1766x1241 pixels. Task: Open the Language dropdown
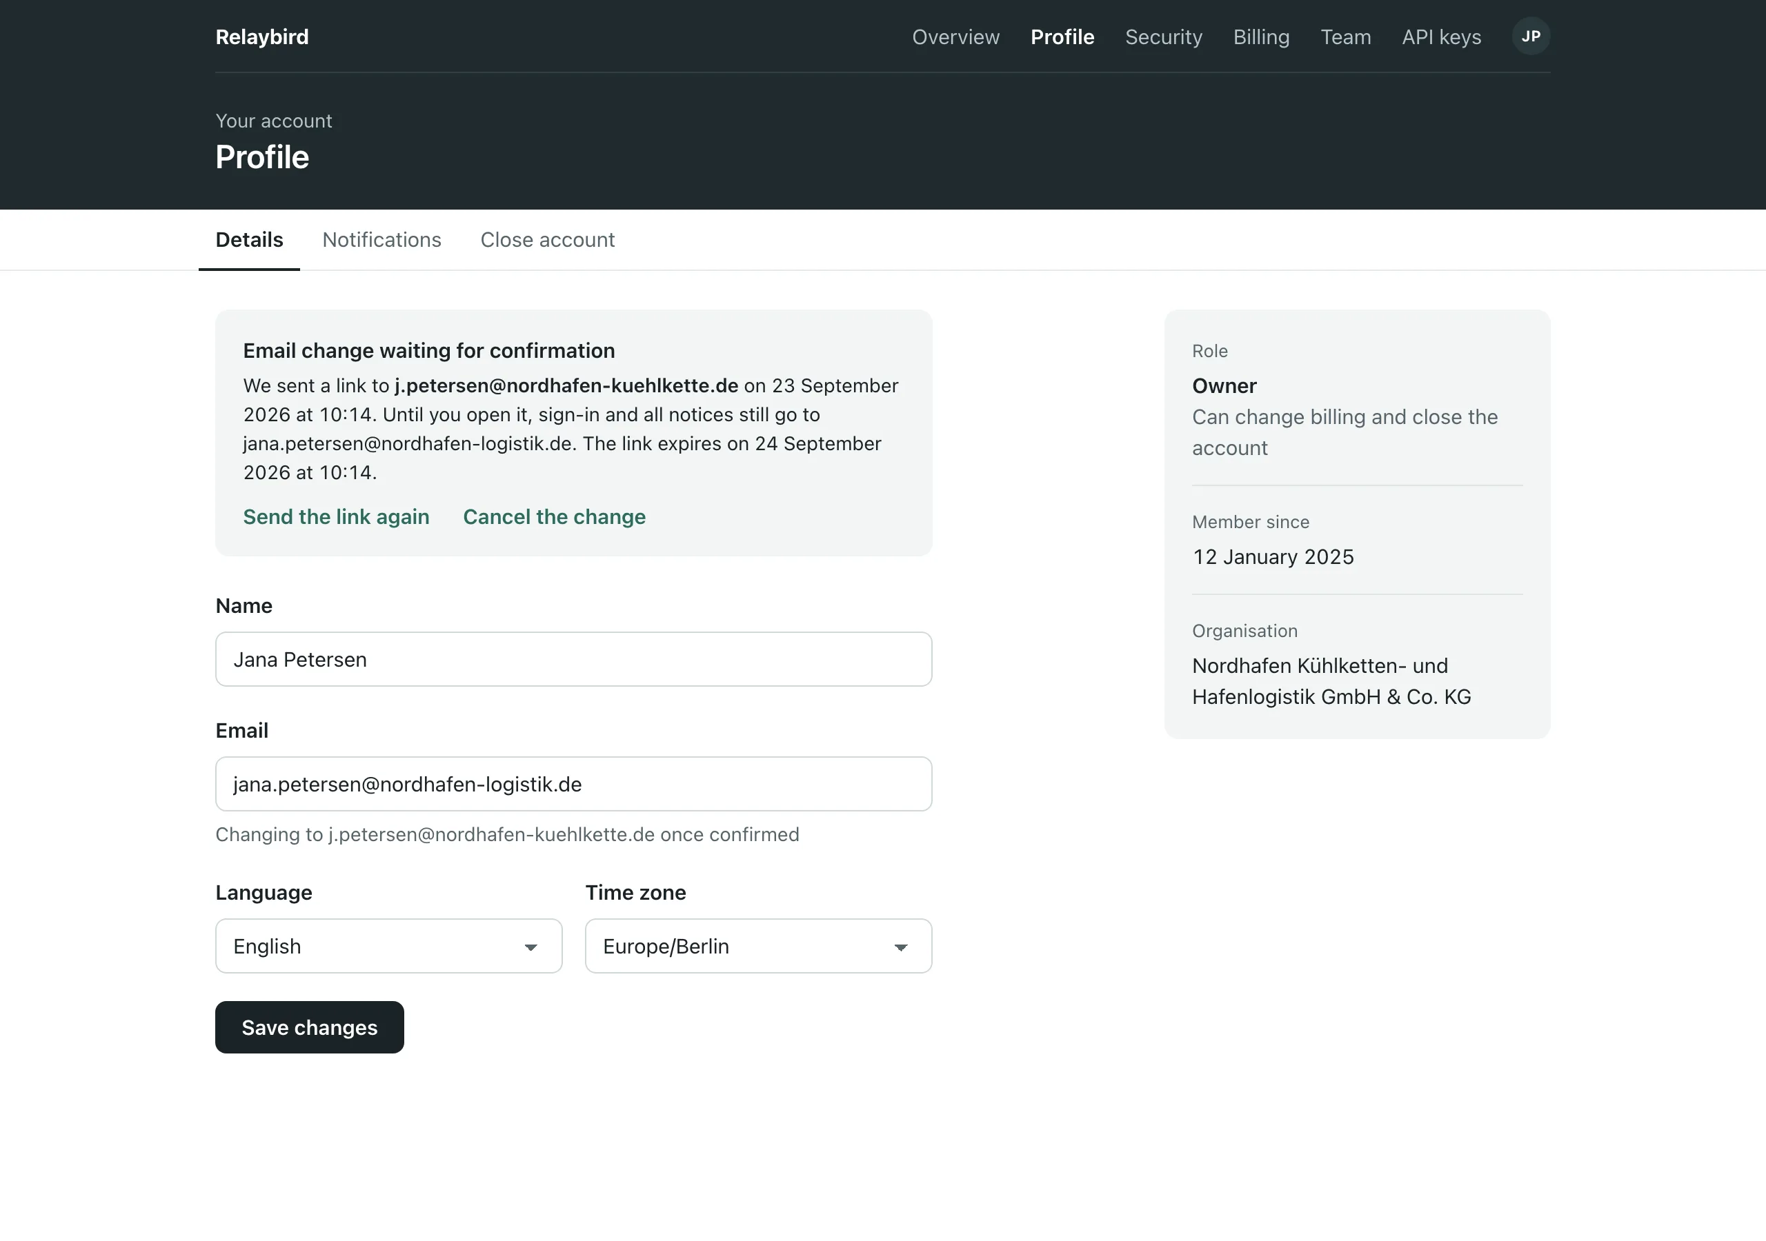click(x=388, y=946)
